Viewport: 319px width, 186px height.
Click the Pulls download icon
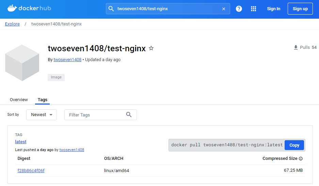296,48
